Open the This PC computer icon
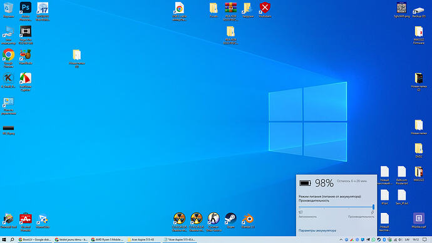The image size is (432, 243). point(8,34)
